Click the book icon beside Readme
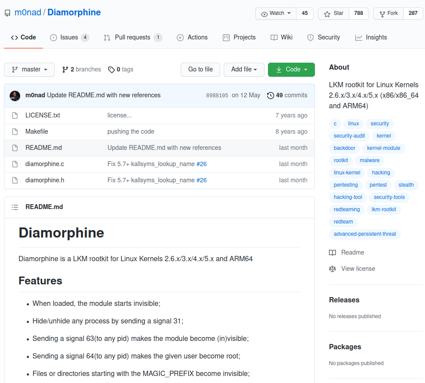Screen dimensions: 425x383 click(332, 252)
